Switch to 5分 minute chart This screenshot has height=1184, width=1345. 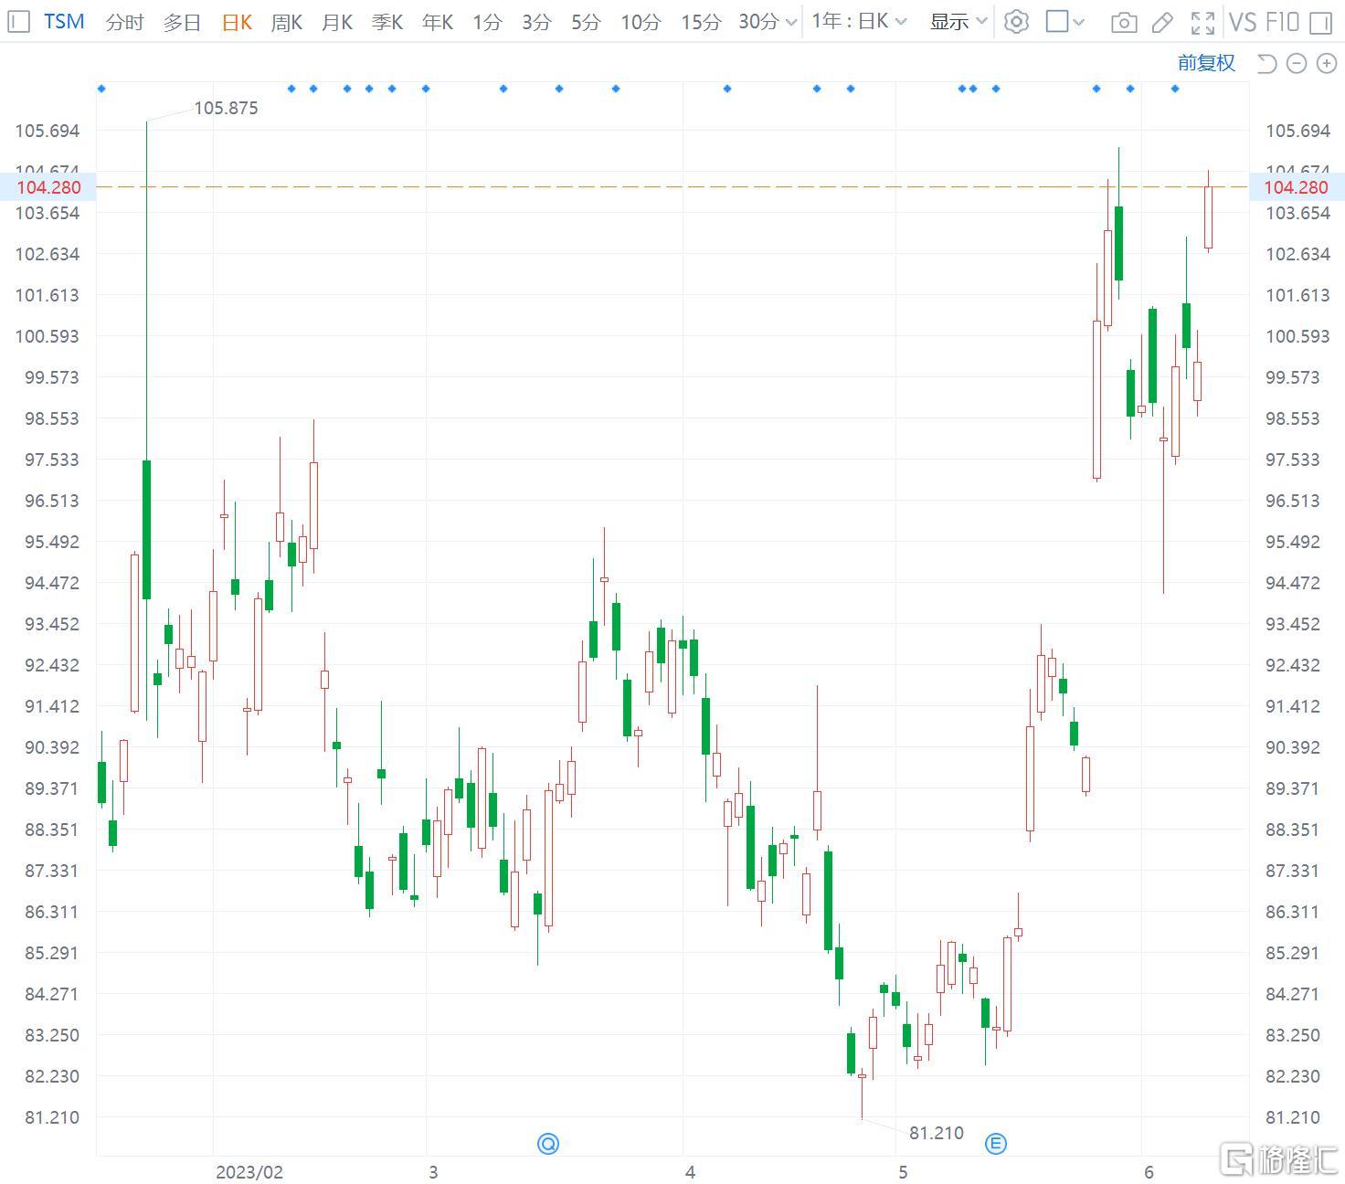[x=586, y=22]
